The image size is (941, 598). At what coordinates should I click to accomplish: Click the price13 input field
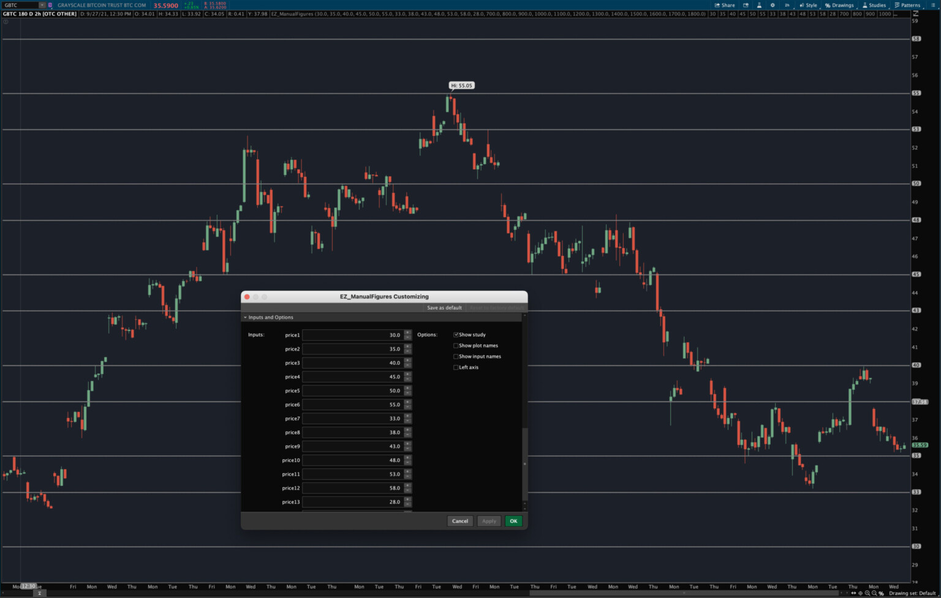click(352, 502)
